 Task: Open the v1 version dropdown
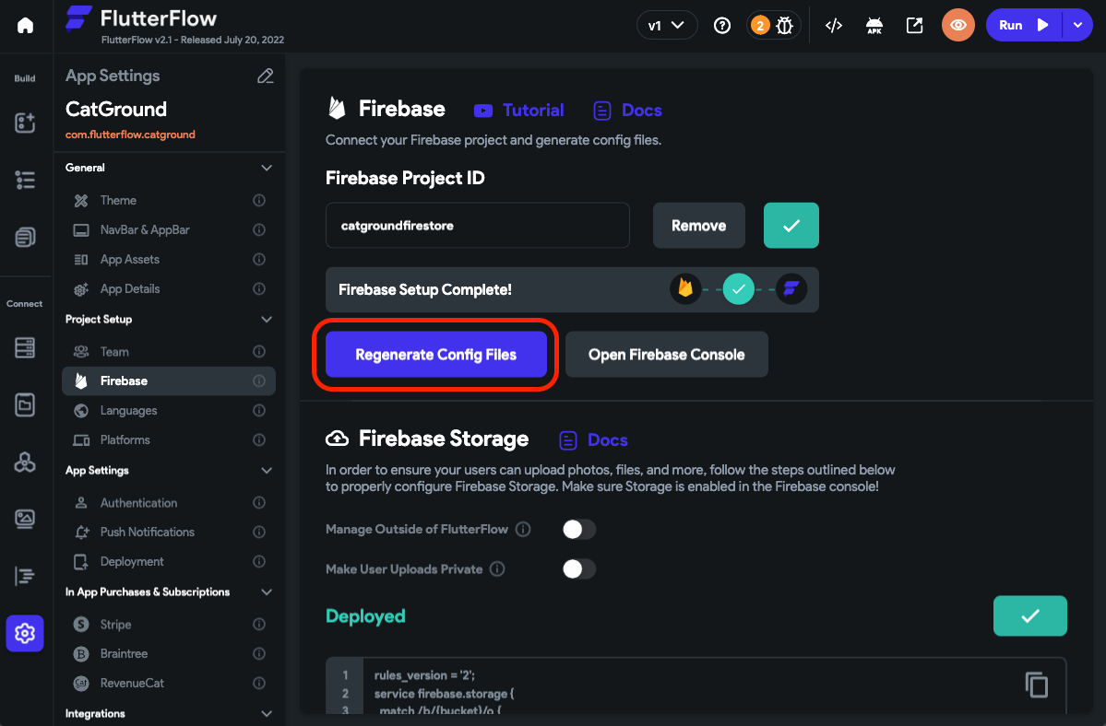[667, 26]
